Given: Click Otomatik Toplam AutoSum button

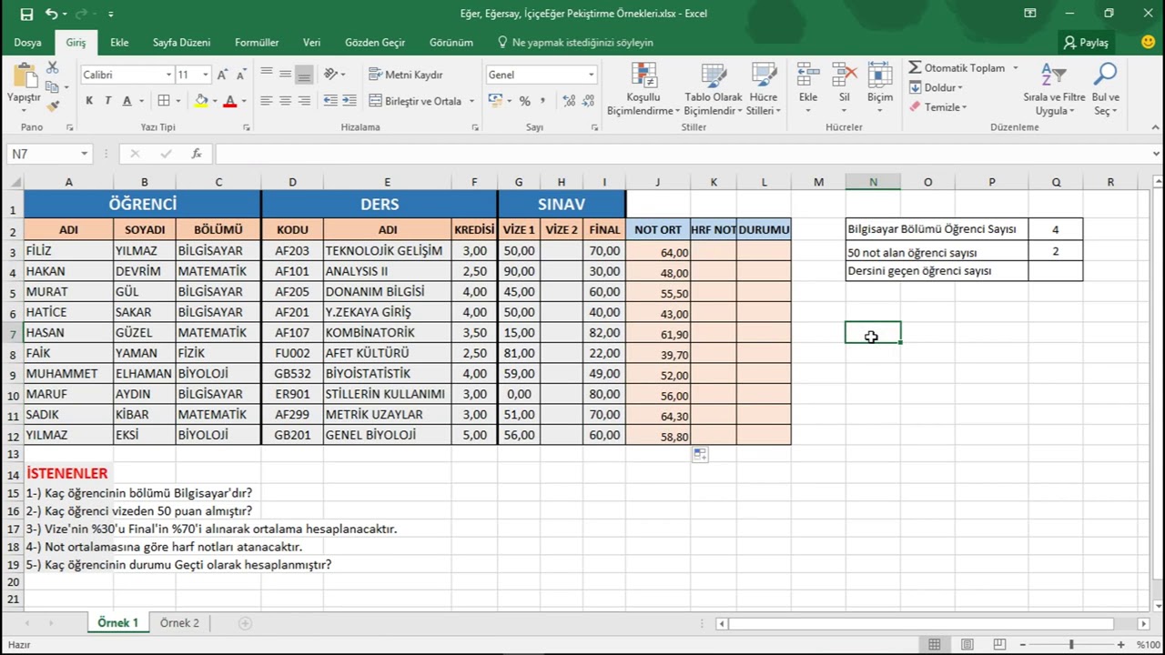Looking at the screenshot, I should [956, 68].
